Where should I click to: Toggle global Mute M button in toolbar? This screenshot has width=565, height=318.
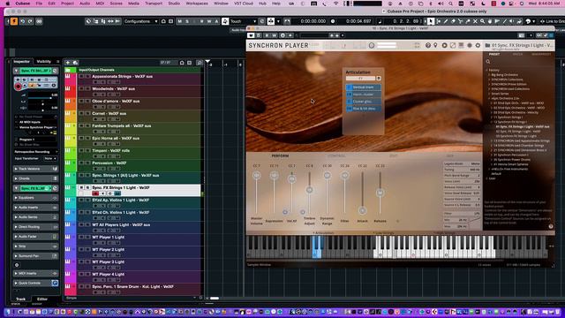pyautogui.click(x=180, y=21)
